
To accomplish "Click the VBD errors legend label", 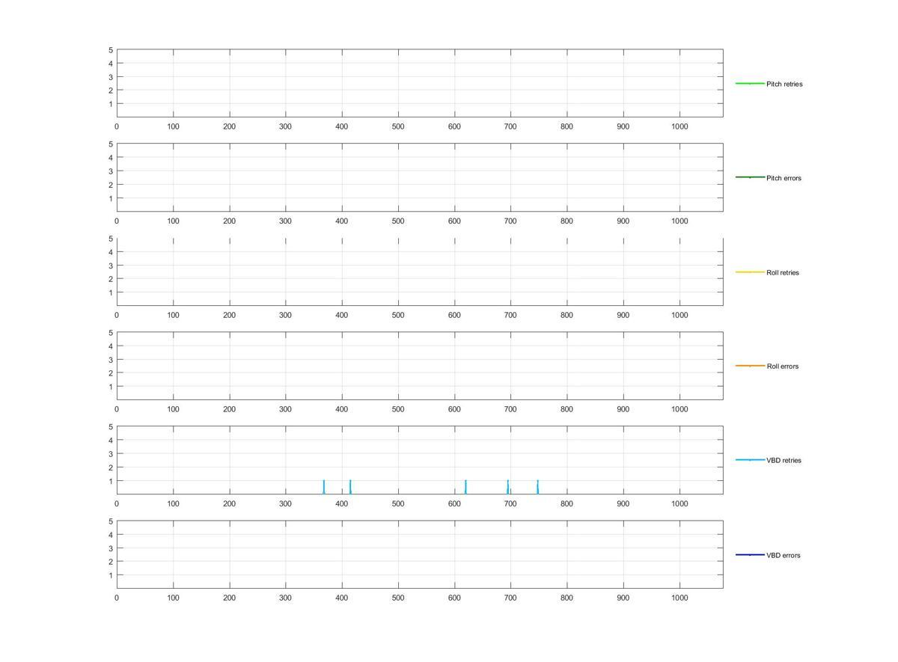I will [784, 555].
